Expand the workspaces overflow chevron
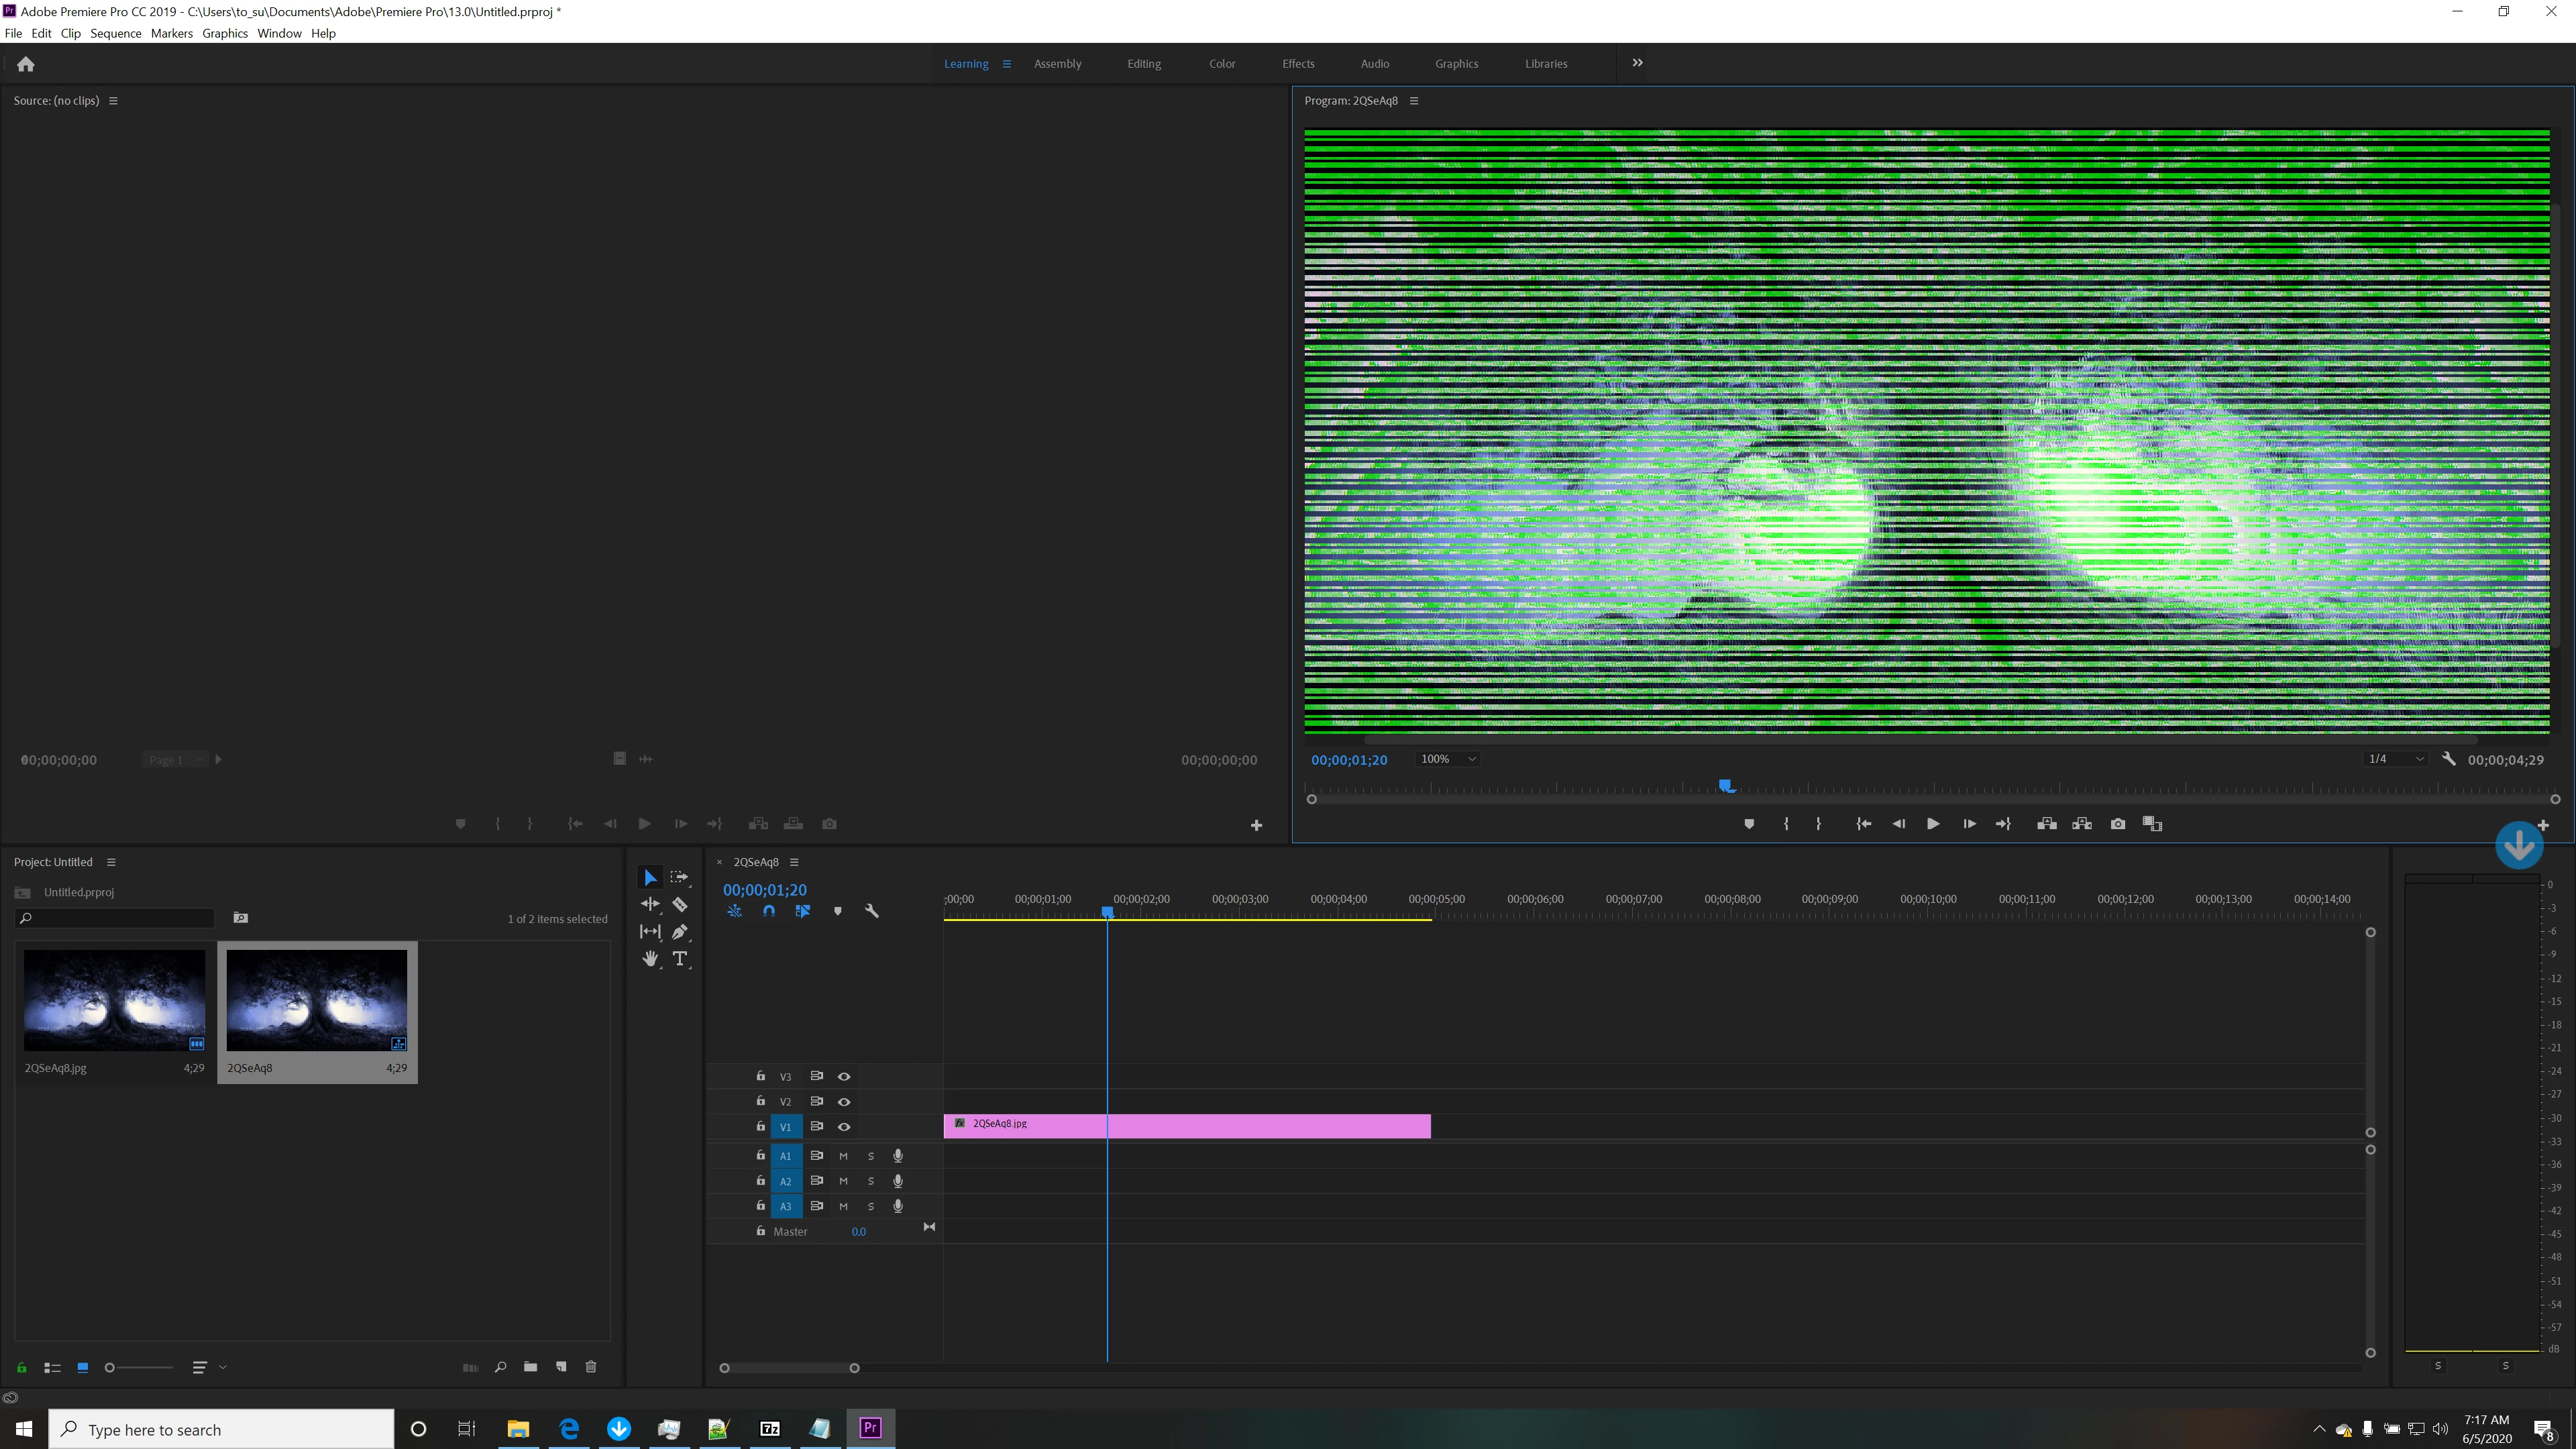Screen dimensions: 2576x1449 pyautogui.click(x=1637, y=63)
